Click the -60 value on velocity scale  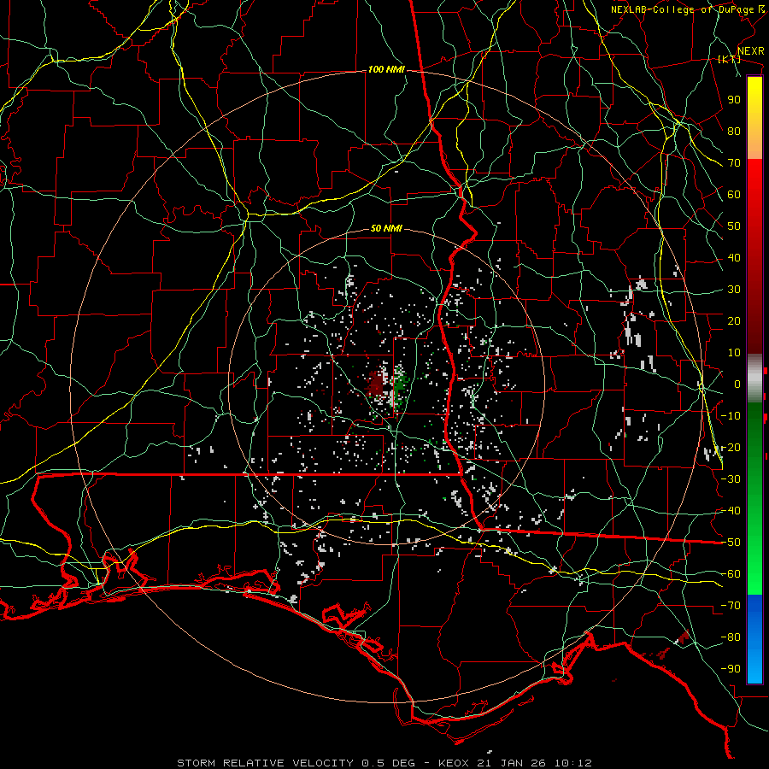(731, 574)
